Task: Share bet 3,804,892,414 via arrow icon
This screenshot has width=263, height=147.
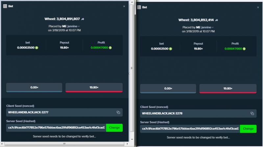Action: coord(217,20)
